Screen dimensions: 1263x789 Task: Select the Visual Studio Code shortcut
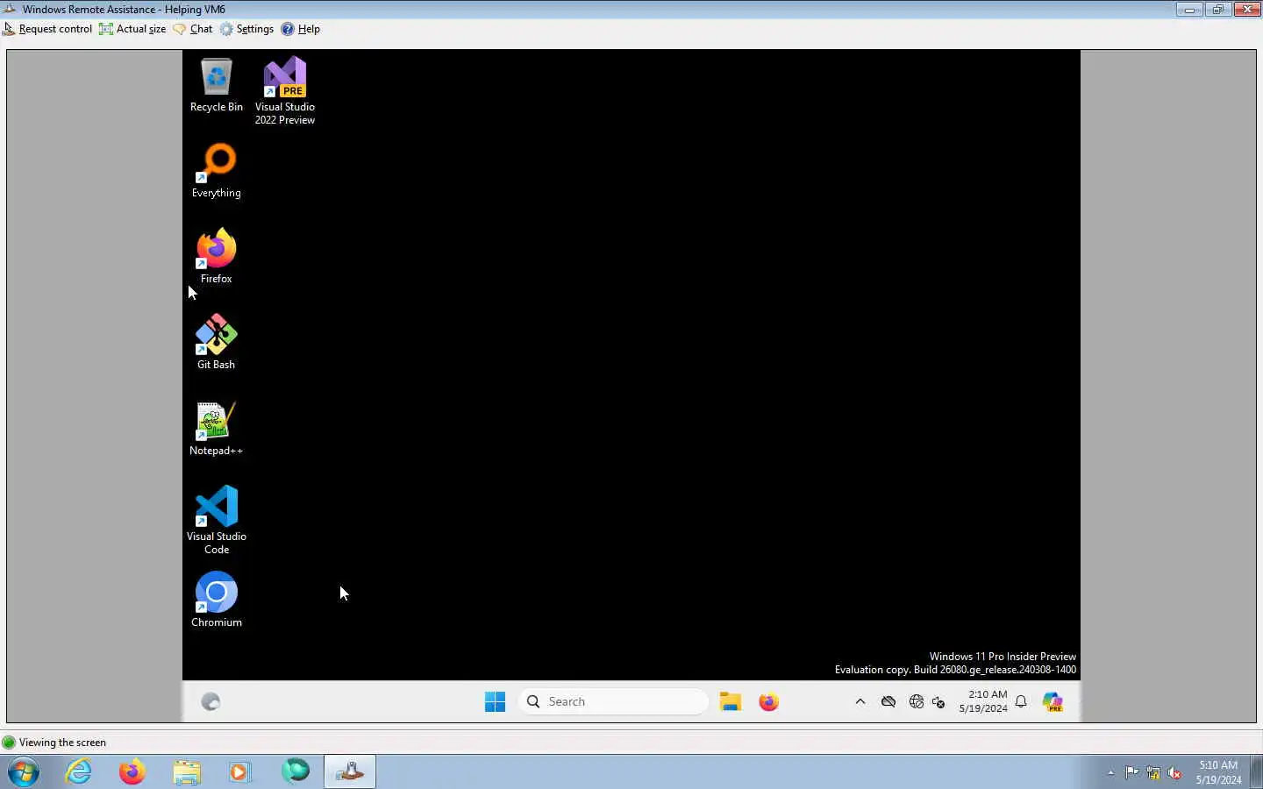coord(216,520)
